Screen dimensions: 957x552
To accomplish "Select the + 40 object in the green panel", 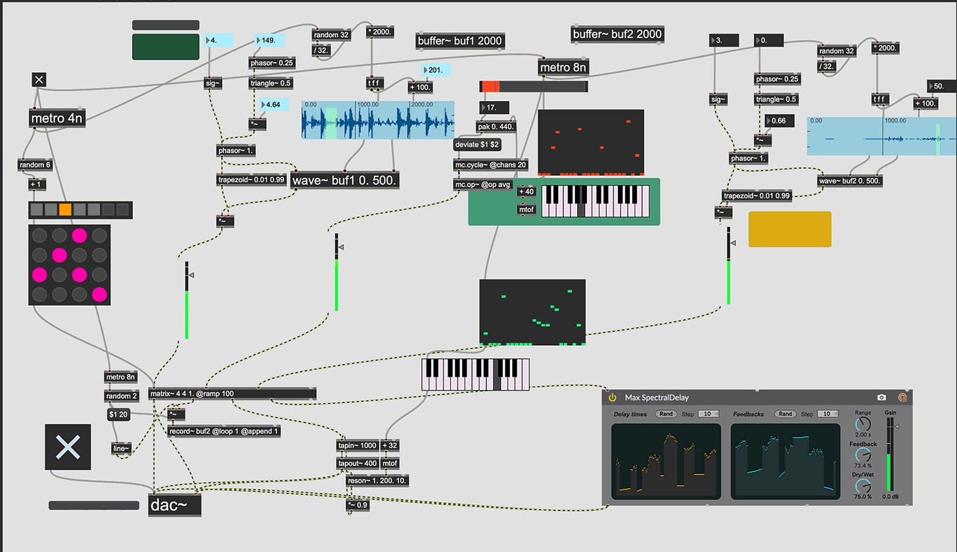I will 526,192.
